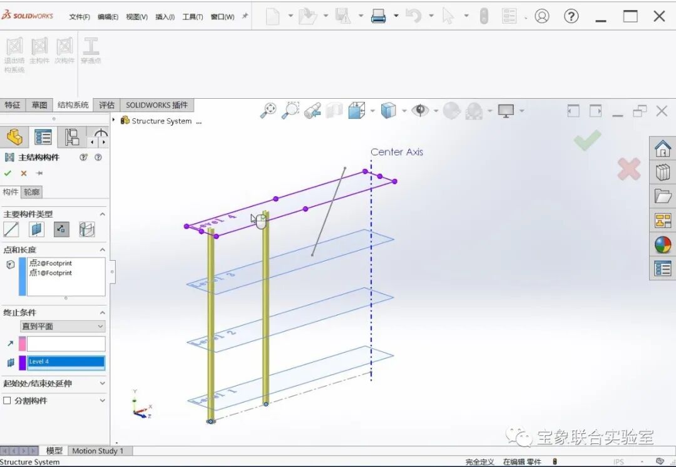This screenshot has height=467, width=676.
Task: Open the end condition dropdown (直到平面)
Action: tap(63, 326)
